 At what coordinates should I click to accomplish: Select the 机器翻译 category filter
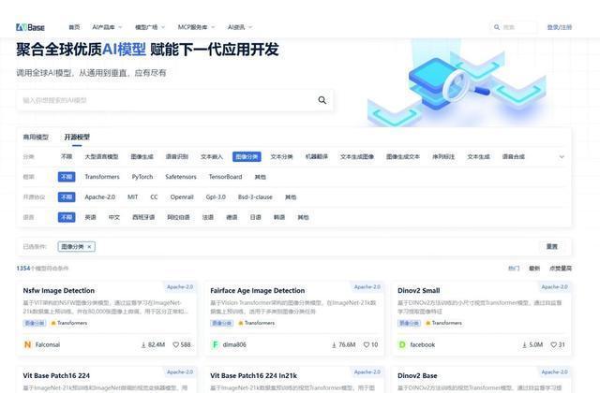pyautogui.click(x=317, y=156)
